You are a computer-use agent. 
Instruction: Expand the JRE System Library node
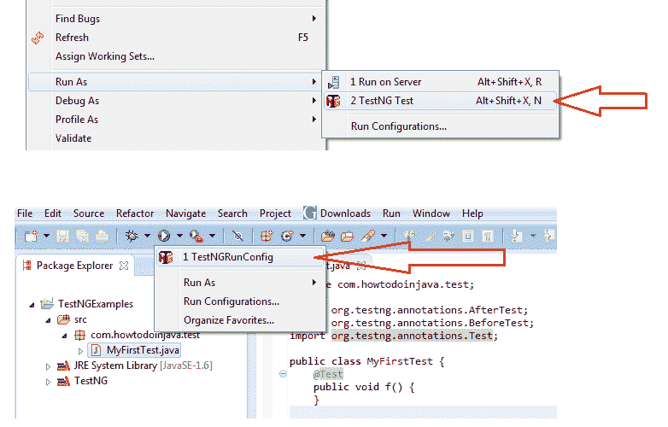pyautogui.click(x=48, y=366)
